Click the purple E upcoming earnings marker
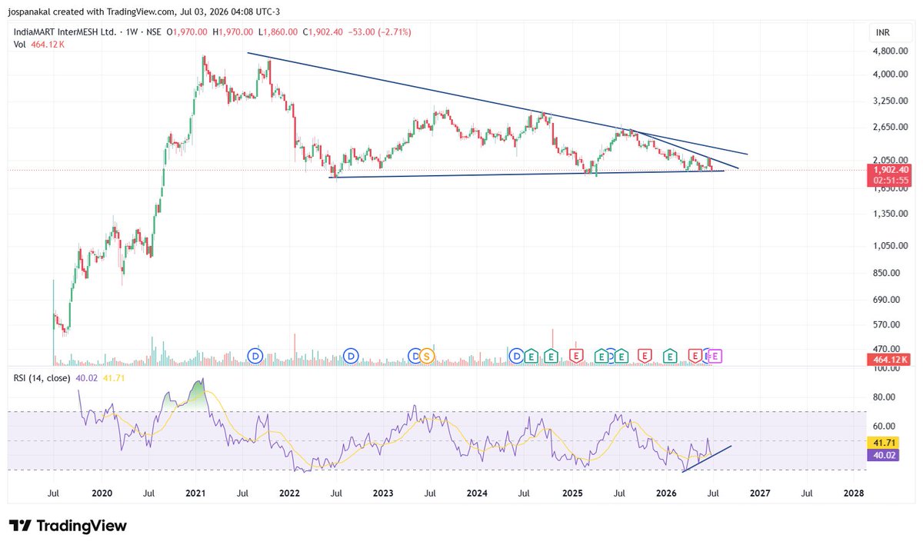Screen dimensions: 923x548 point(715,355)
